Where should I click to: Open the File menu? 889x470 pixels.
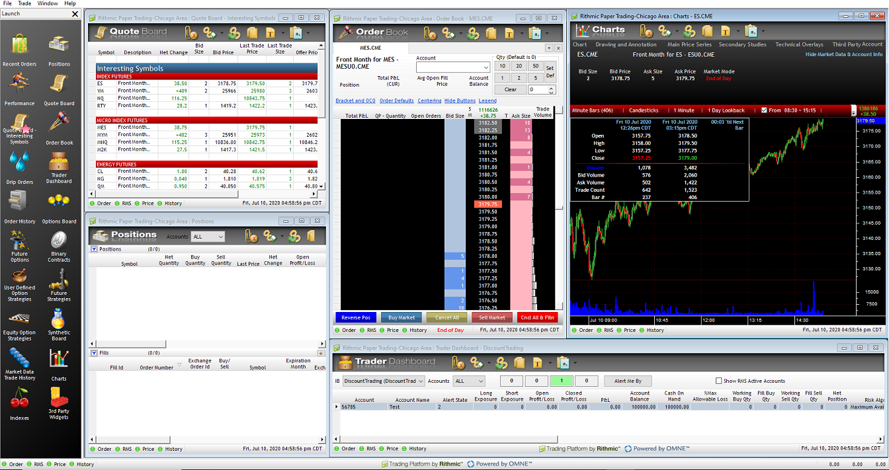[x=7, y=3]
